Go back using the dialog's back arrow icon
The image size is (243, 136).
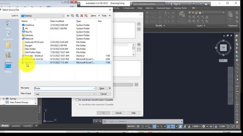coord(68,15)
